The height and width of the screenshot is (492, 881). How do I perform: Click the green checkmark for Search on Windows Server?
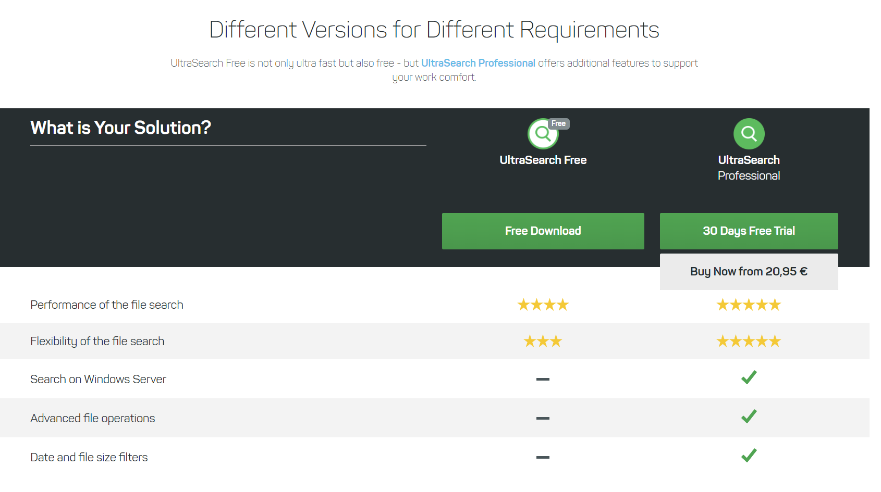coord(749,377)
